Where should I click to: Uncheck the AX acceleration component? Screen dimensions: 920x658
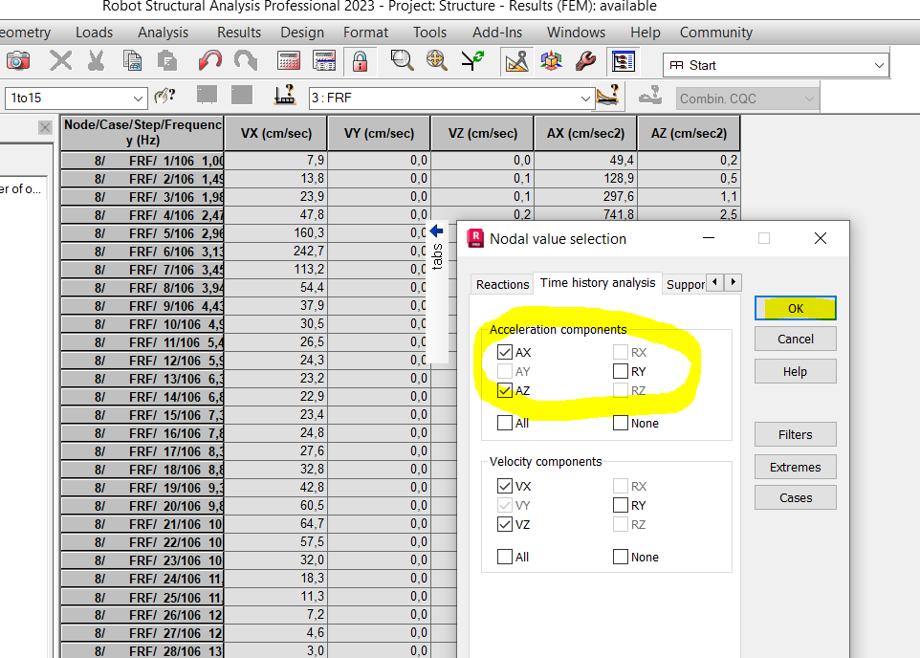pyautogui.click(x=503, y=352)
